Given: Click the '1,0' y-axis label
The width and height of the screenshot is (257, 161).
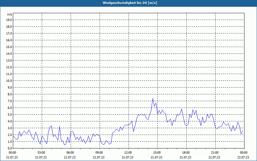Looking at the screenshot, I should [10, 142].
